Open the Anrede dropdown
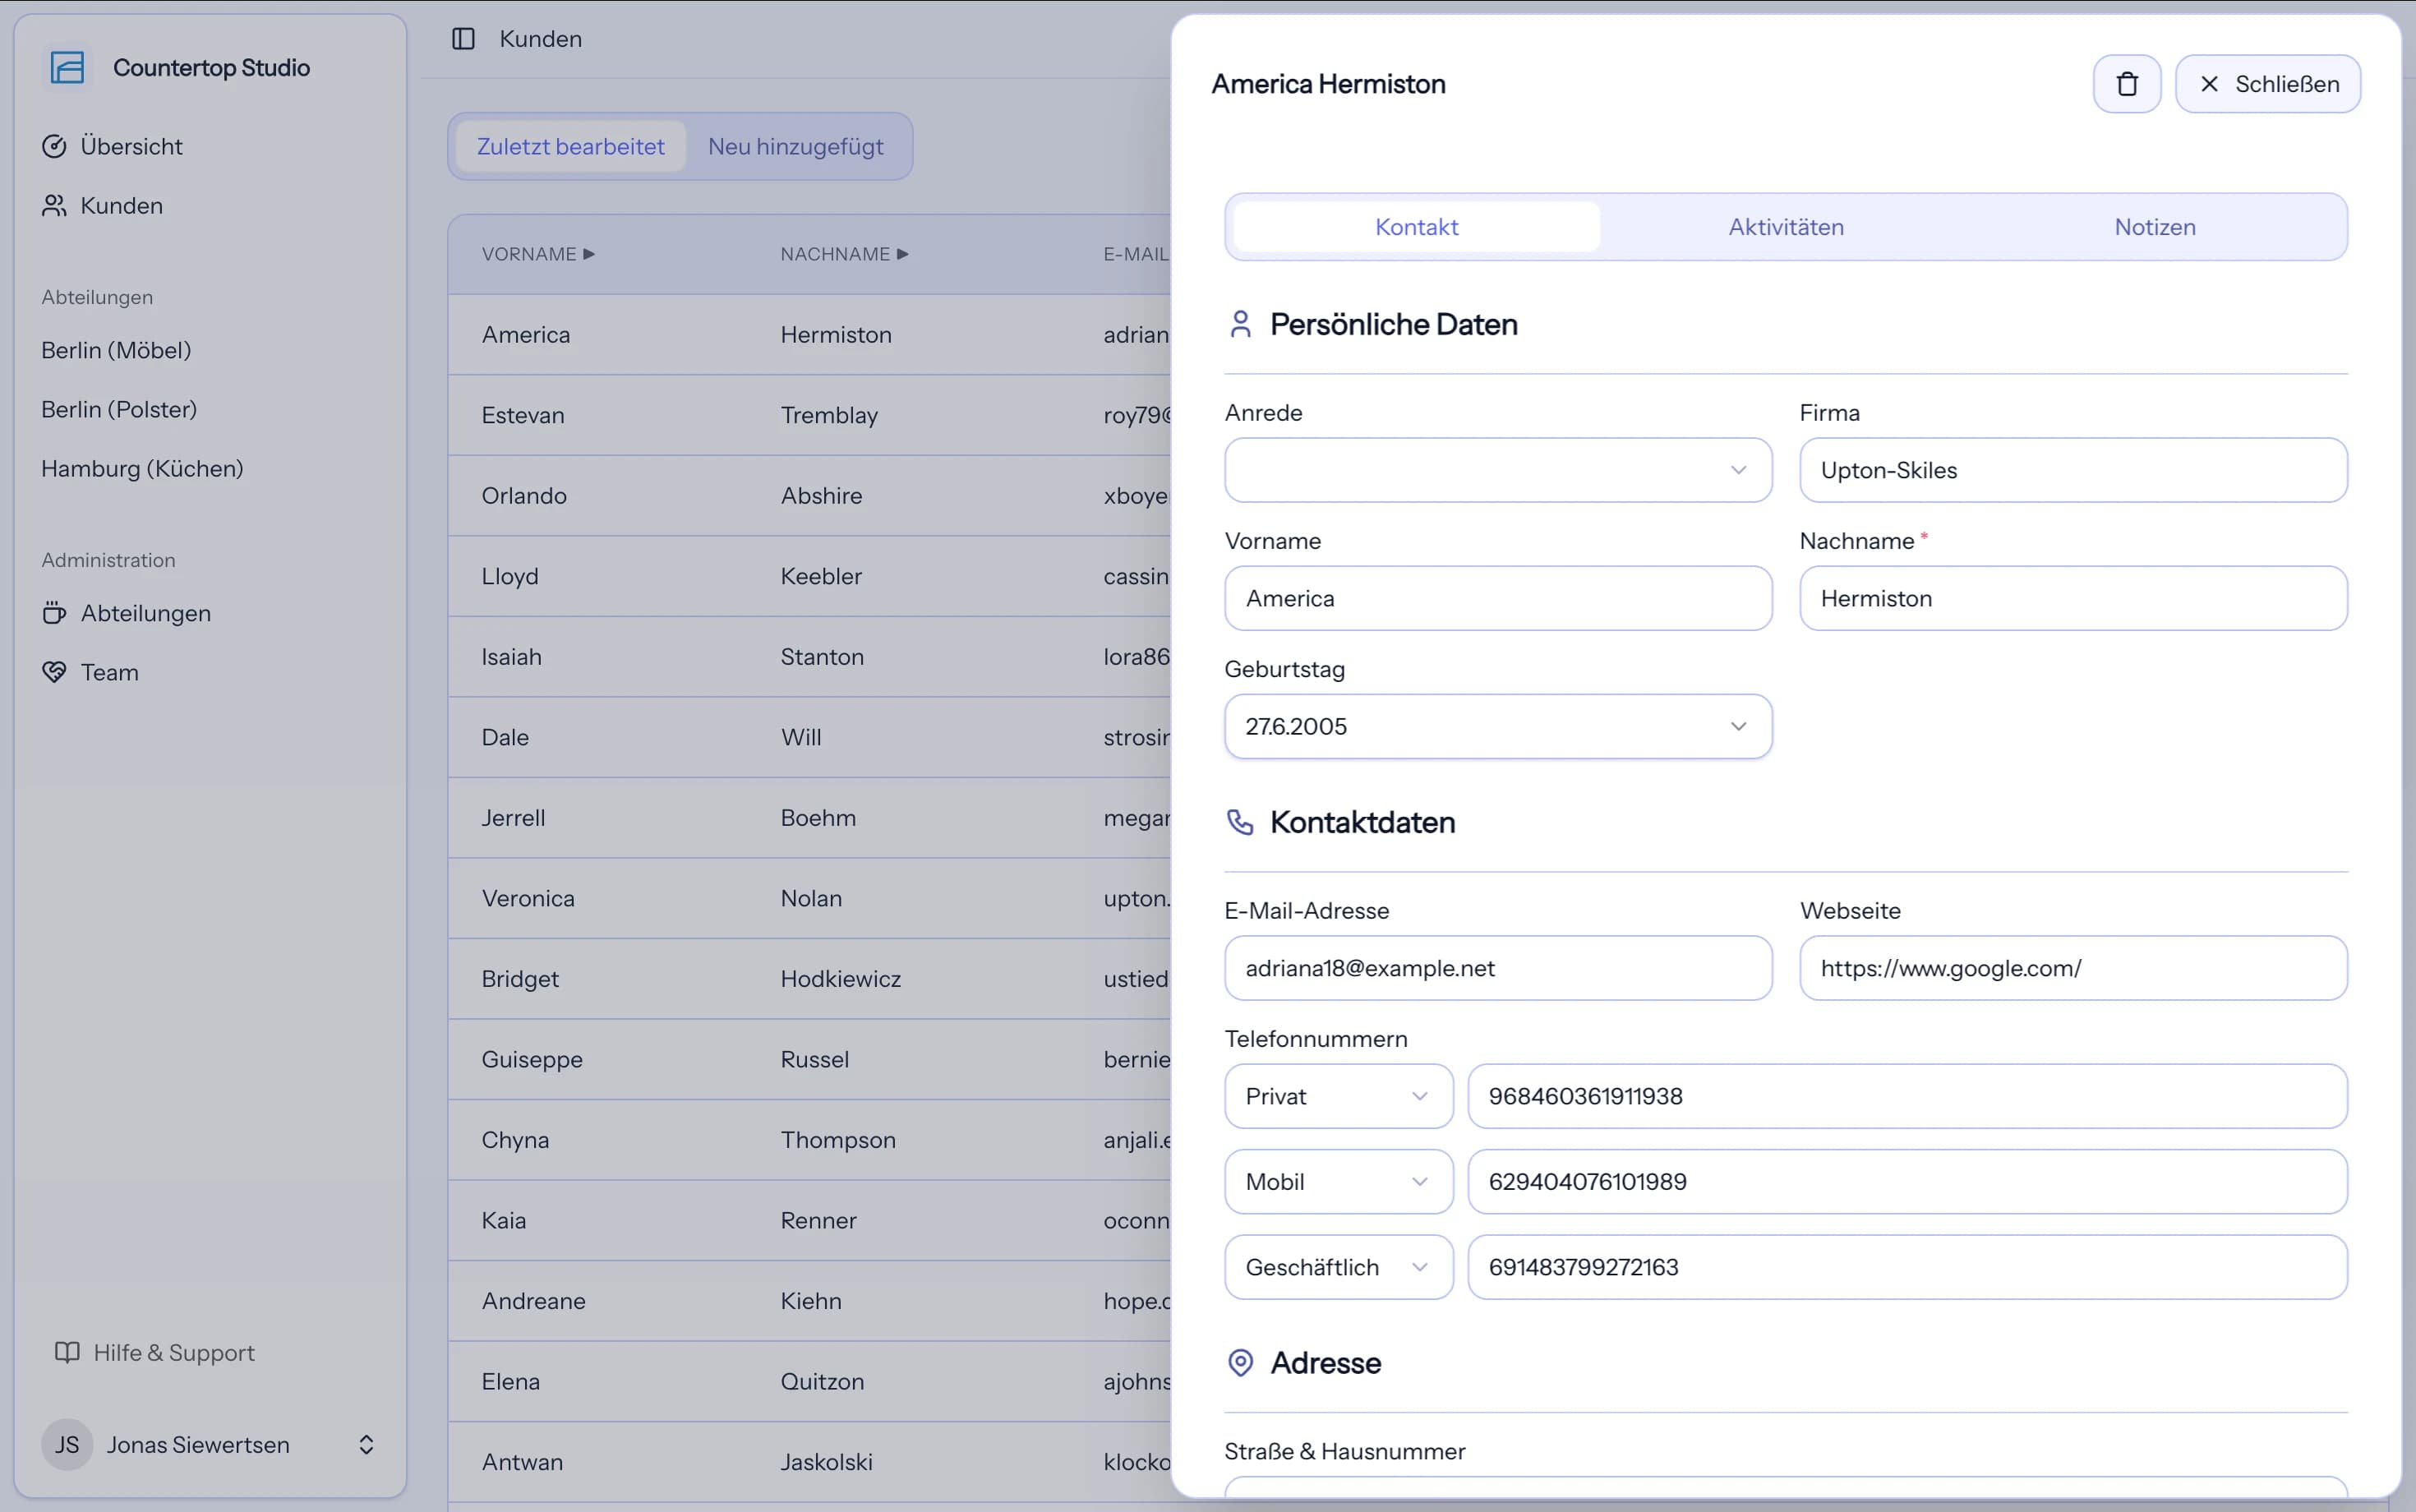 point(1497,470)
